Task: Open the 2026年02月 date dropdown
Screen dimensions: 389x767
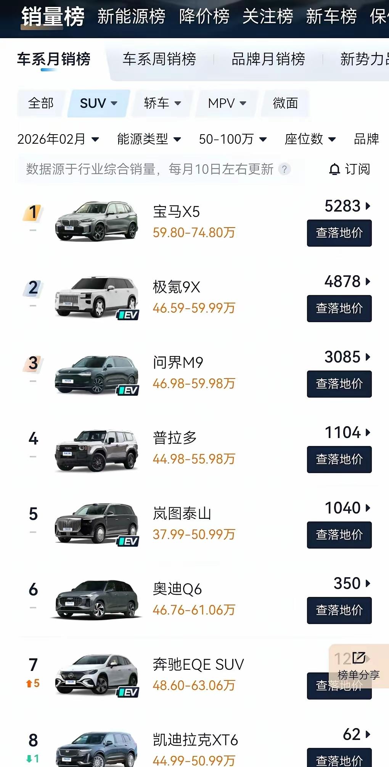Action: pos(58,139)
